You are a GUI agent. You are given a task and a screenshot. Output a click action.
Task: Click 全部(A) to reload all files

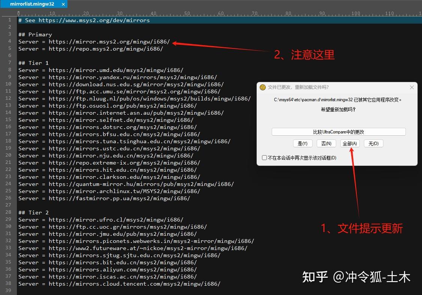(350, 143)
